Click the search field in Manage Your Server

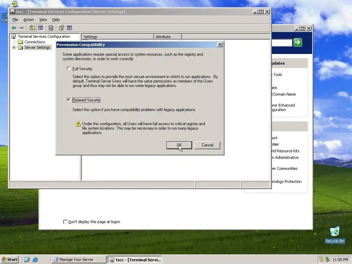coord(282,42)
